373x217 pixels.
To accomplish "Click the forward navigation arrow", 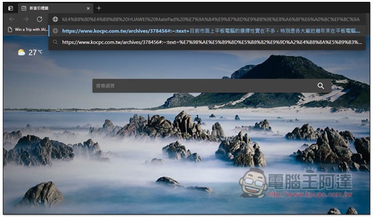I will (x=26, y=19).
